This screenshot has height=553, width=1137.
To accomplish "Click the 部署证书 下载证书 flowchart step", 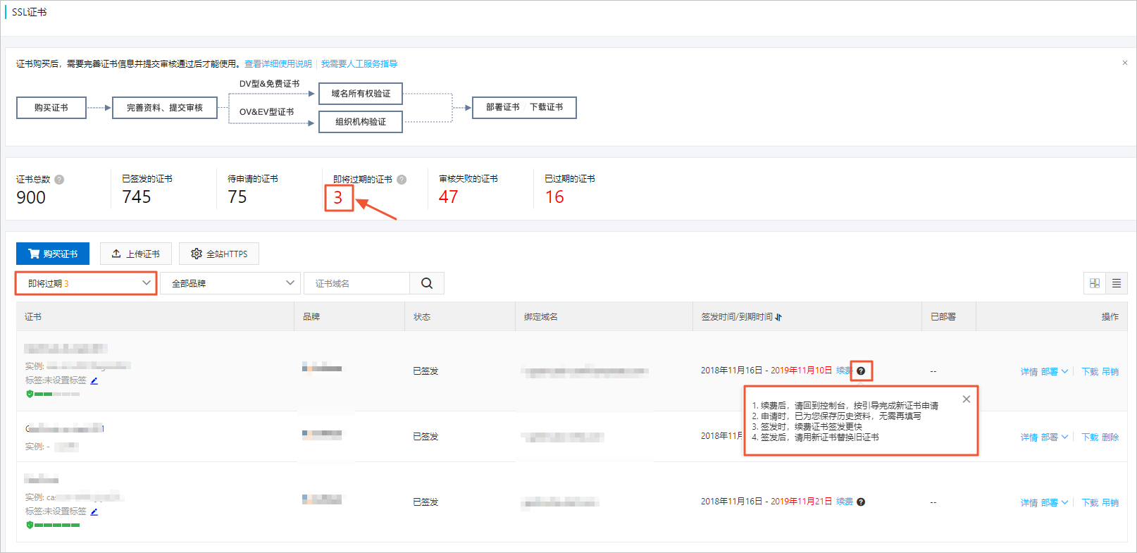I will click(524, 107).
